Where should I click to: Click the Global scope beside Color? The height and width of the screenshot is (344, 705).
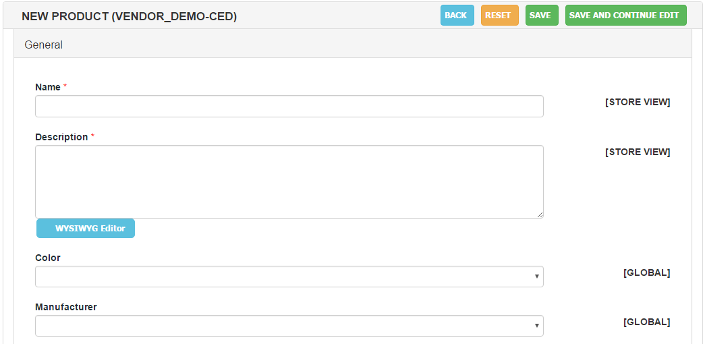pos(646,273)
